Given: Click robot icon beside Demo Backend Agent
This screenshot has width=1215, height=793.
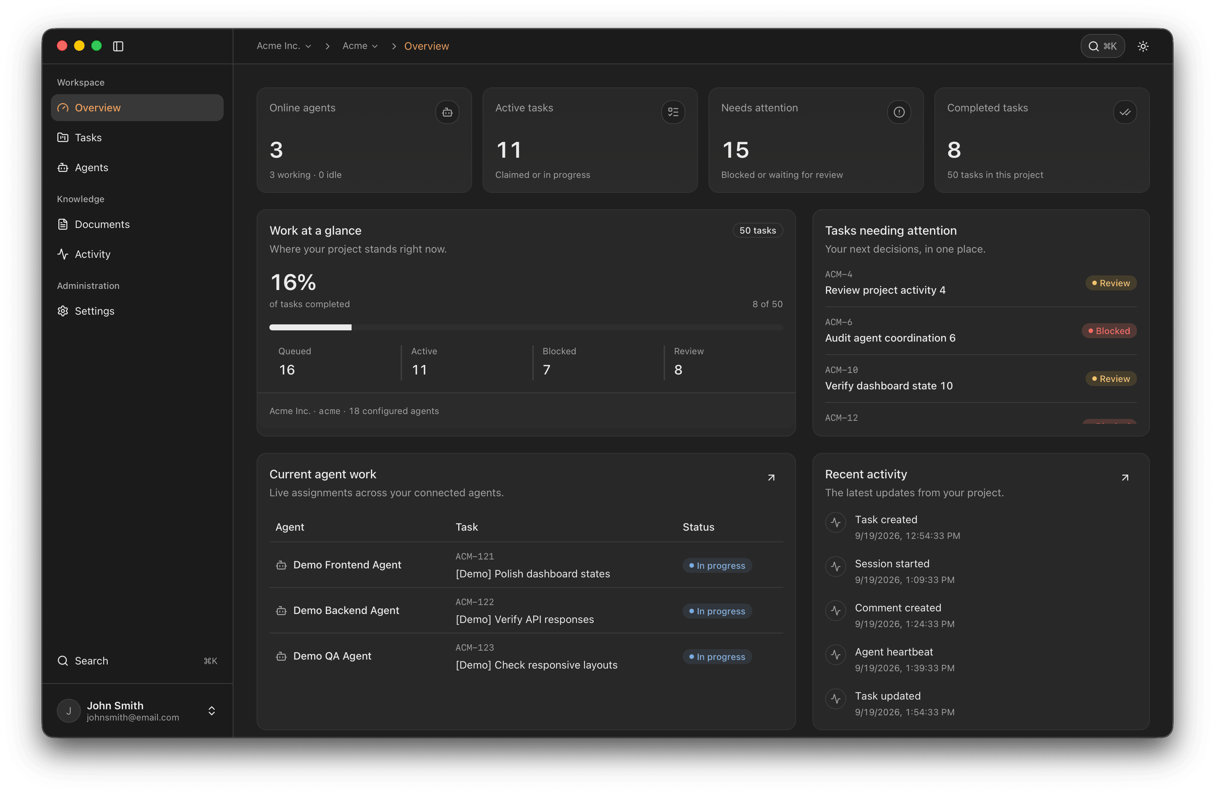Looking at the screenshot, I should pos(281,611).
